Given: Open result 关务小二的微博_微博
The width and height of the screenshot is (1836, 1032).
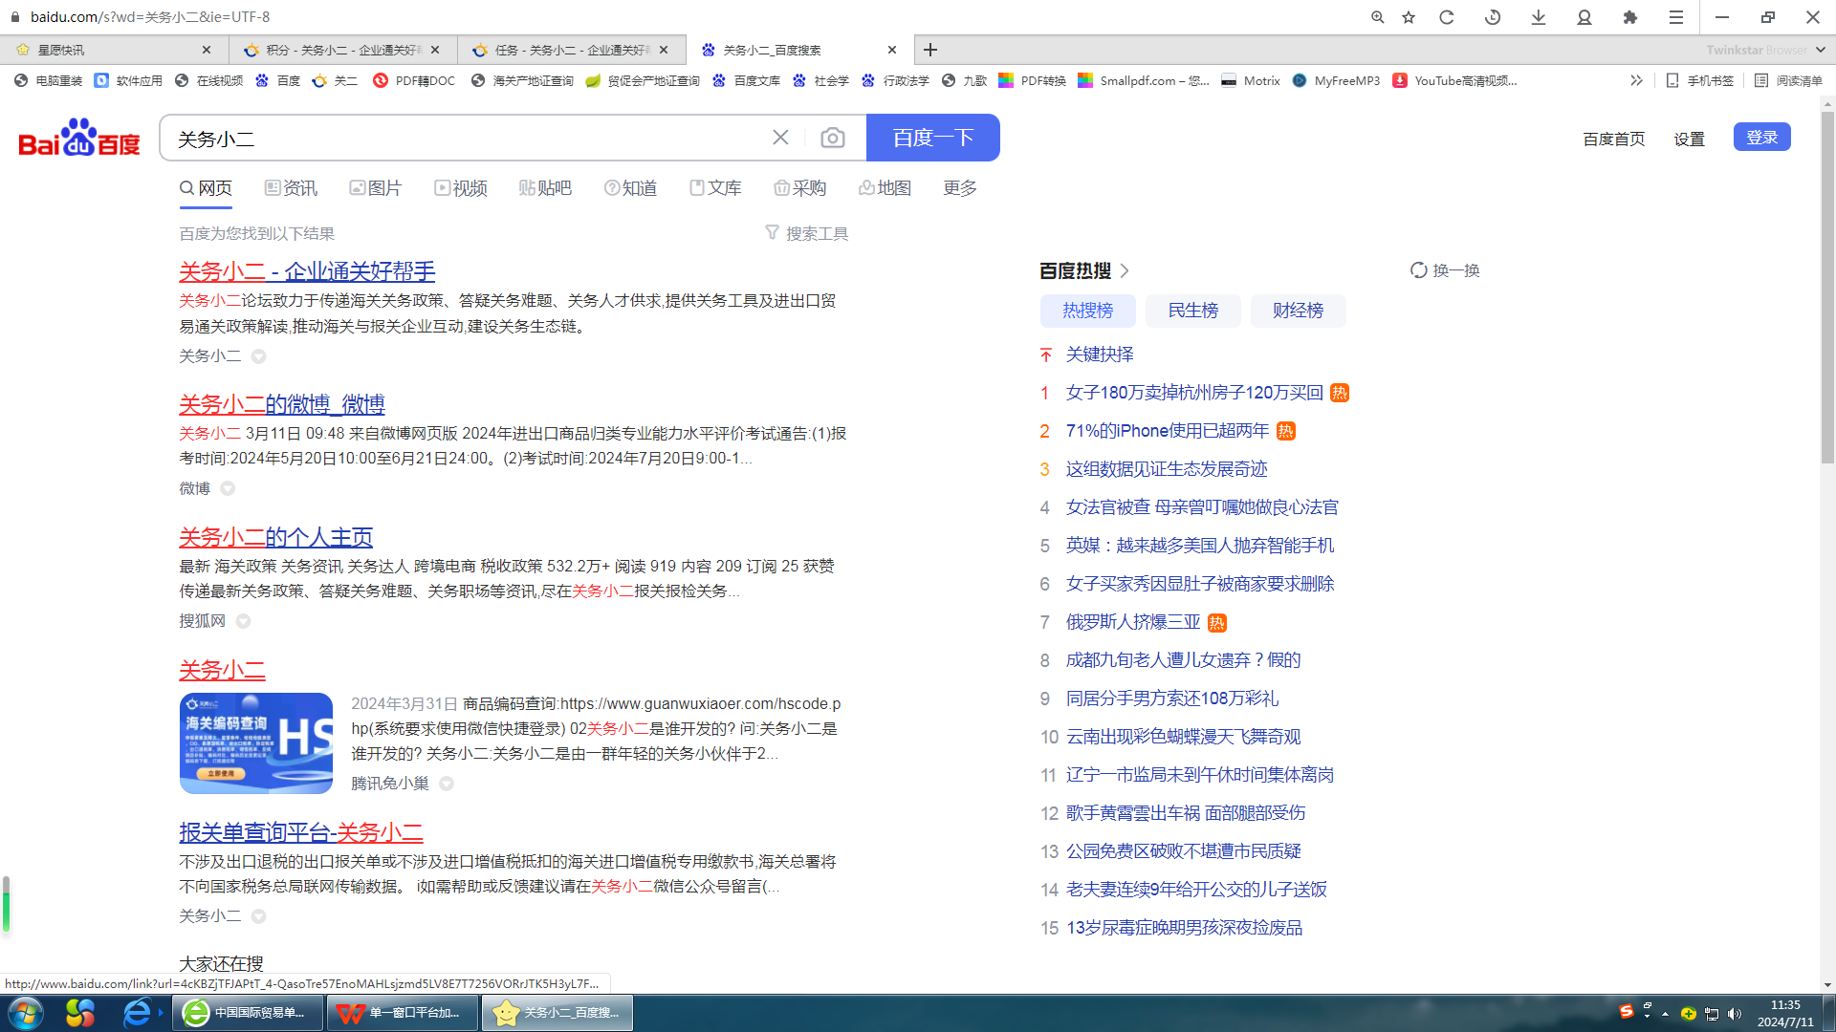Looking at the screenshot, I should pos(282,404).
